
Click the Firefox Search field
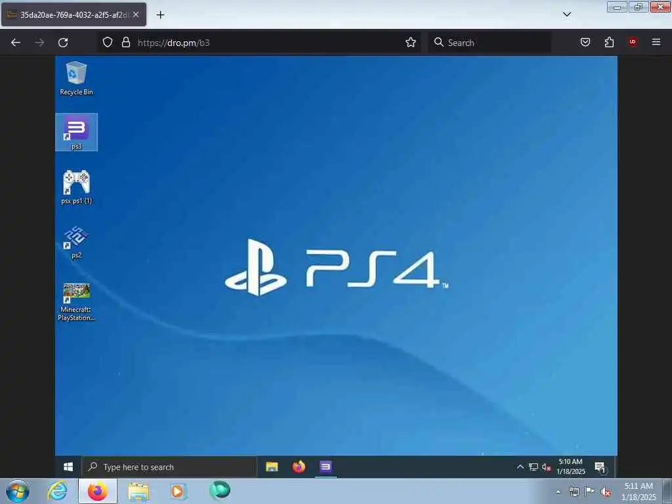(x=490, y=43)
